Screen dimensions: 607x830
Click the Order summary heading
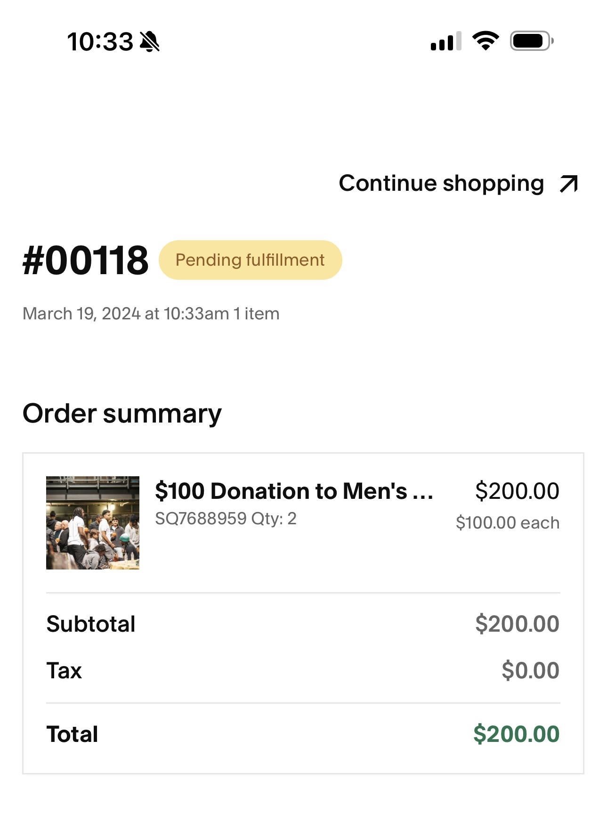122,414
